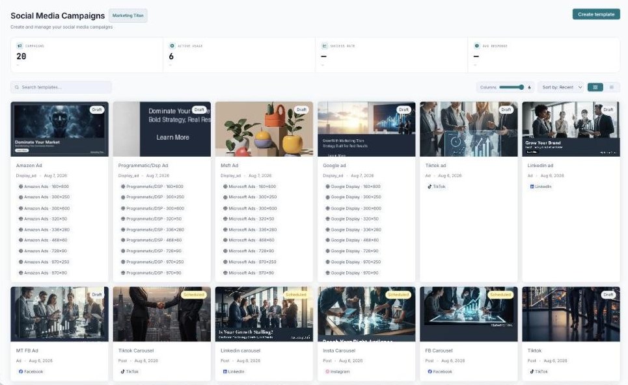Select the Insta Carousel title
This screenshot has width=628, height=385.
[339, 351]
